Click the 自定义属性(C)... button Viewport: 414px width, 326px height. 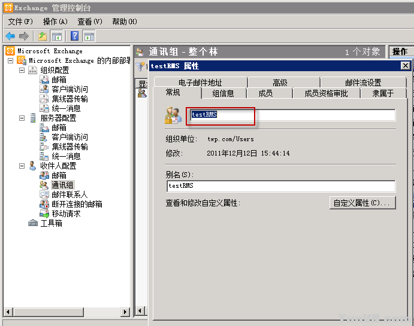362,203
